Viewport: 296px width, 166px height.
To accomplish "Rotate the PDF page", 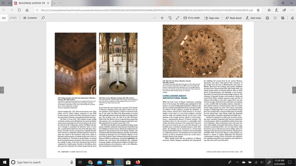I will tap(170, 18).
